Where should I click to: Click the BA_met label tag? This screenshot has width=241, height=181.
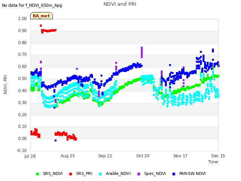41,16
